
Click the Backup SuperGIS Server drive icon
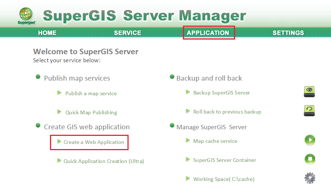click(309, 92)
